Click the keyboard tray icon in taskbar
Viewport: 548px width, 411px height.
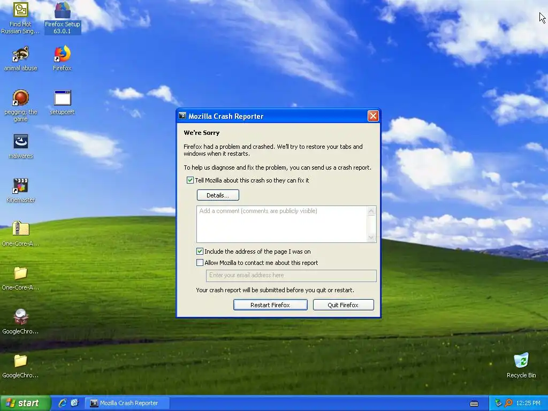(474, 404)
